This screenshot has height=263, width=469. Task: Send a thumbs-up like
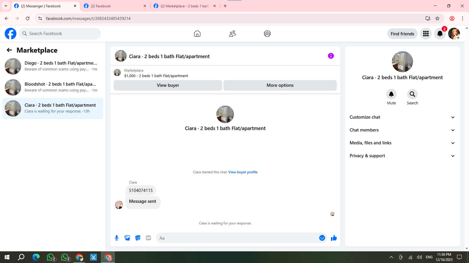(x=334, y=238)
